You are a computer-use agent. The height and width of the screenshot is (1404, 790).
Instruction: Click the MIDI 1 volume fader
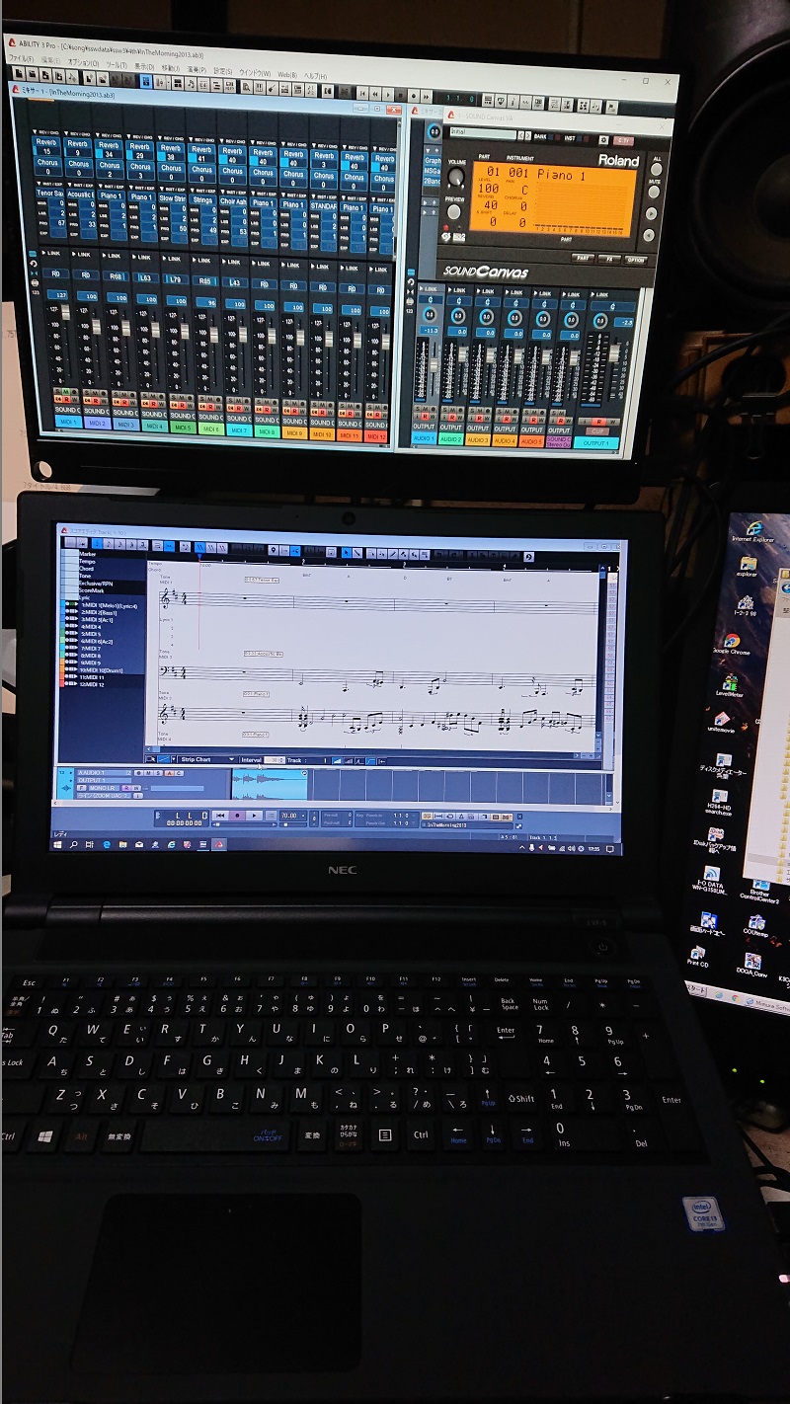(x=66, y=314)
